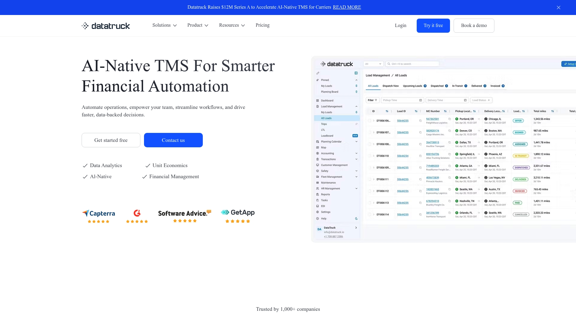Open Dashboard in the app sidebar
576x324 pixels.
(x=327, y=100)
